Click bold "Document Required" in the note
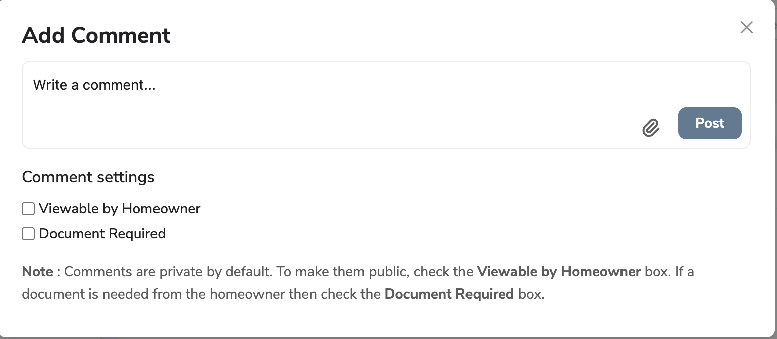This screenshot has height=339, width=777. [449, 294]
